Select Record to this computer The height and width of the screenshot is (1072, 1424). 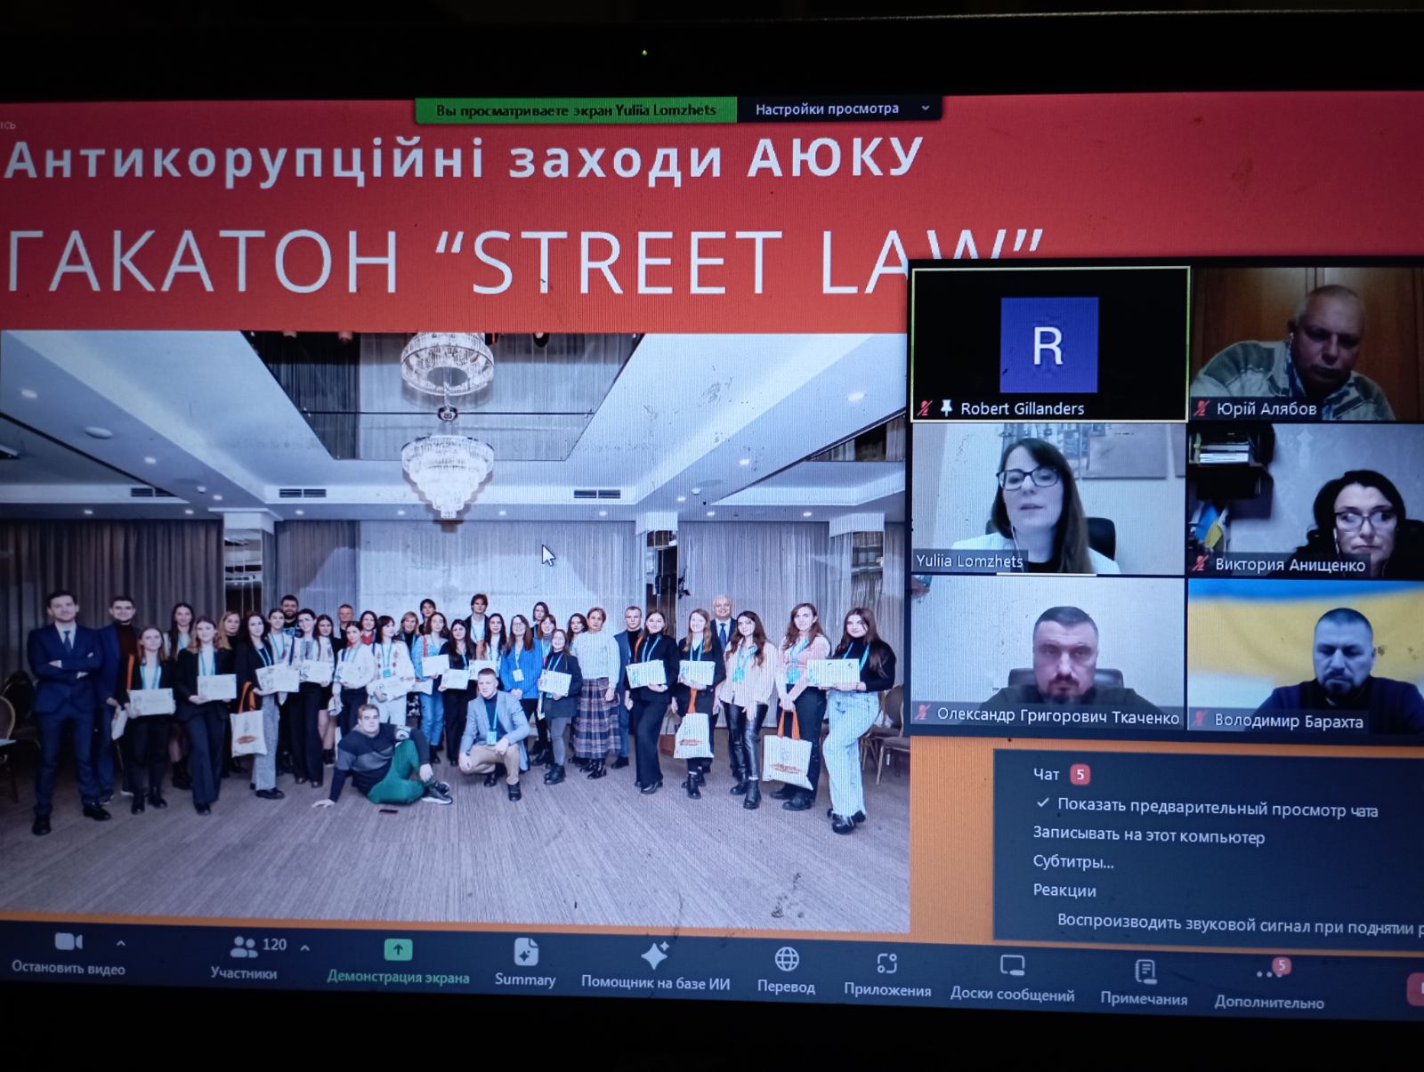(x=1148, y=835)
